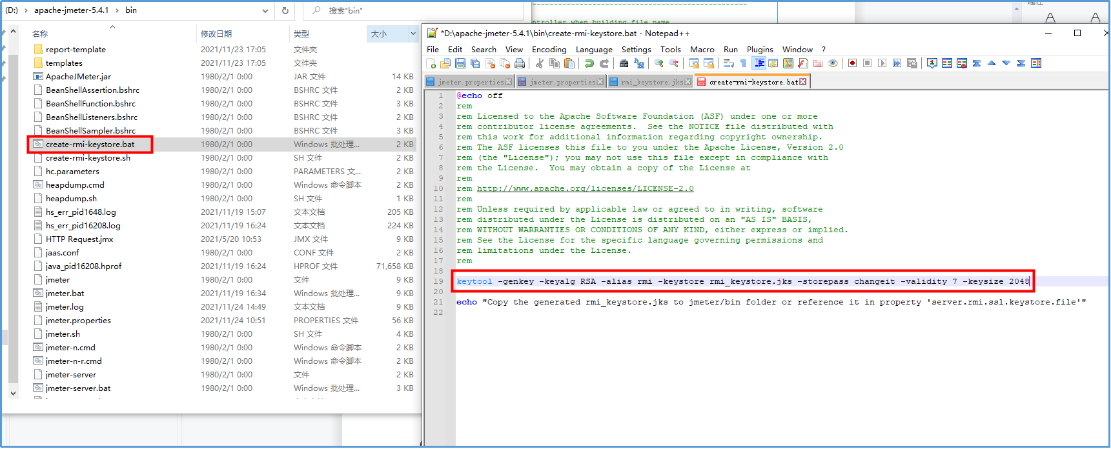Play back the recorded macro
1111x449 pixels.
(882, 63)
